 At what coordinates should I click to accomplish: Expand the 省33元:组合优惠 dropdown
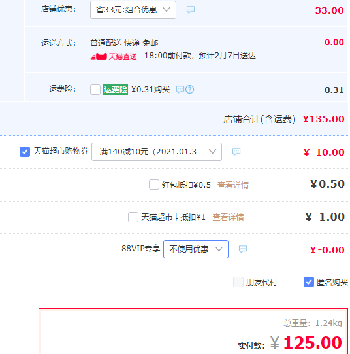(x=133, y=10)
